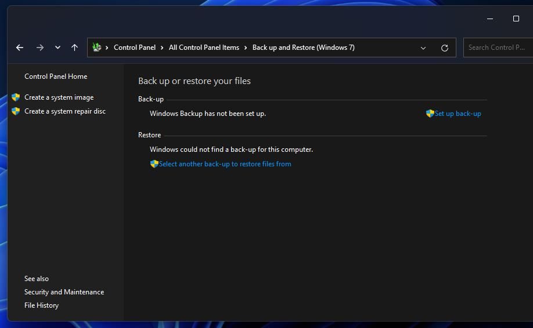Open the File History link
This screenshot has height=328, width=533.
(41, 305)
